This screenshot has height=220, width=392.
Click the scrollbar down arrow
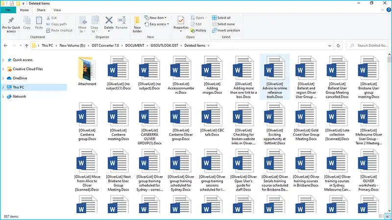point(389,211)
